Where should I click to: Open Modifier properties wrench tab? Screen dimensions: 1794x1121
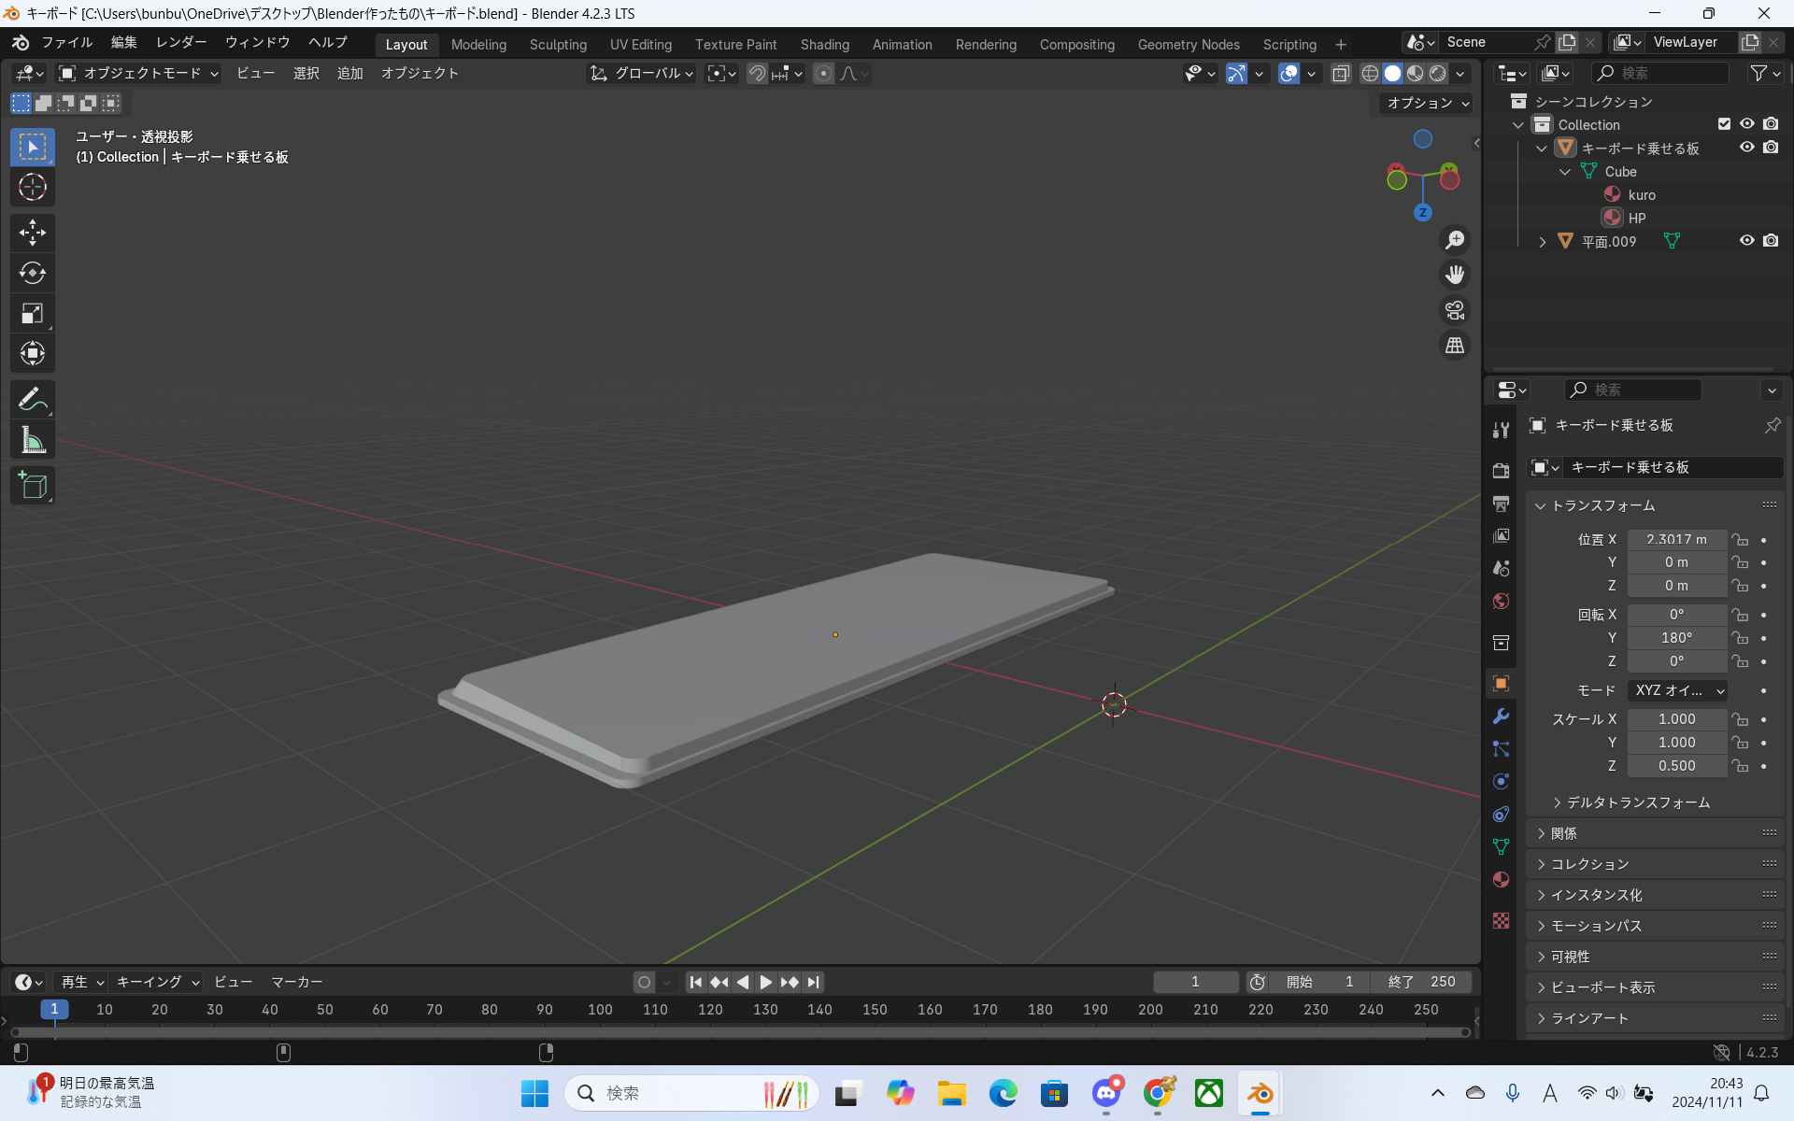1501,717
